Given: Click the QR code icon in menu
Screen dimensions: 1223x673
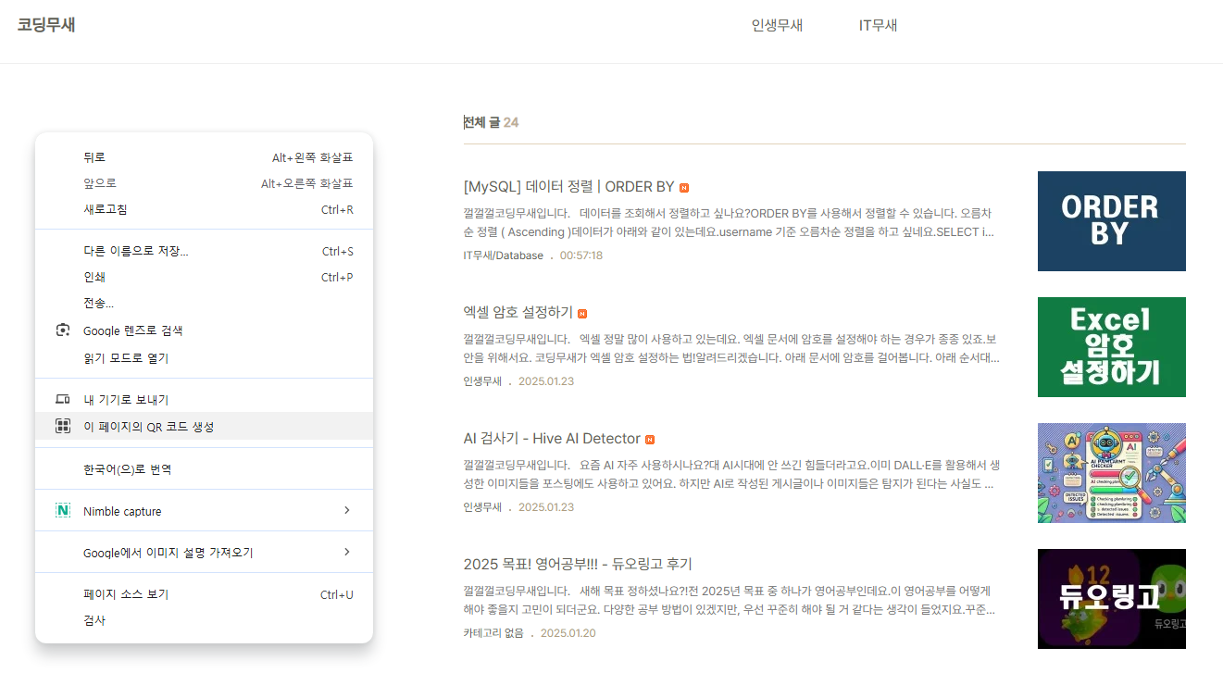Looking at the screenshot, I should [x=63, y=426].
